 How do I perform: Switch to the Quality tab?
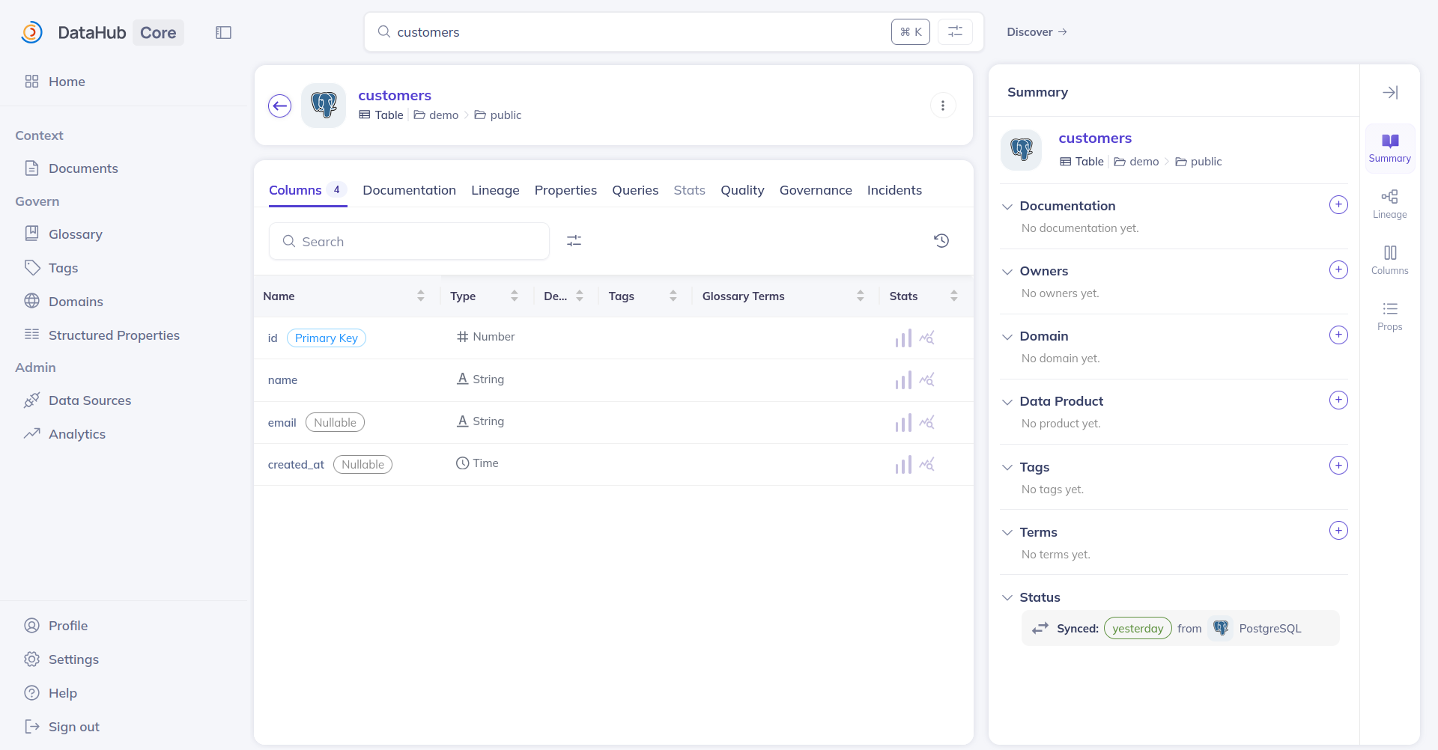(x=742, y=190)
